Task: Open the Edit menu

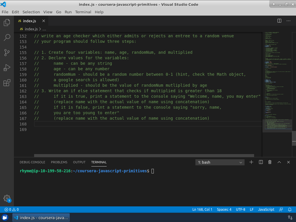Action: pyautogui.click(x=16, y=12)
